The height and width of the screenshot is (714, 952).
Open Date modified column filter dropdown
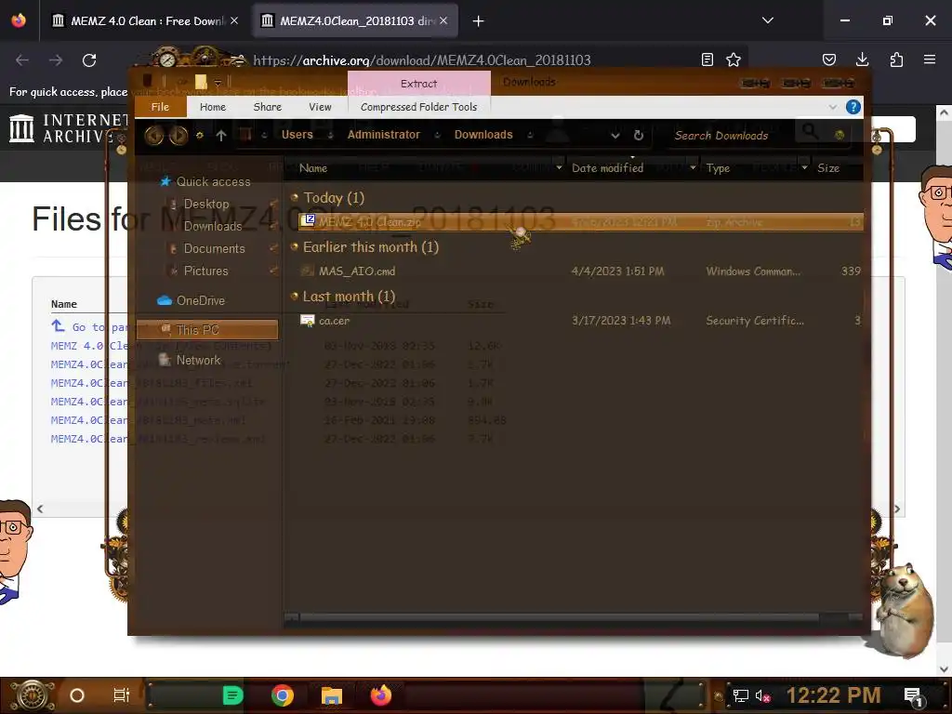693,167
